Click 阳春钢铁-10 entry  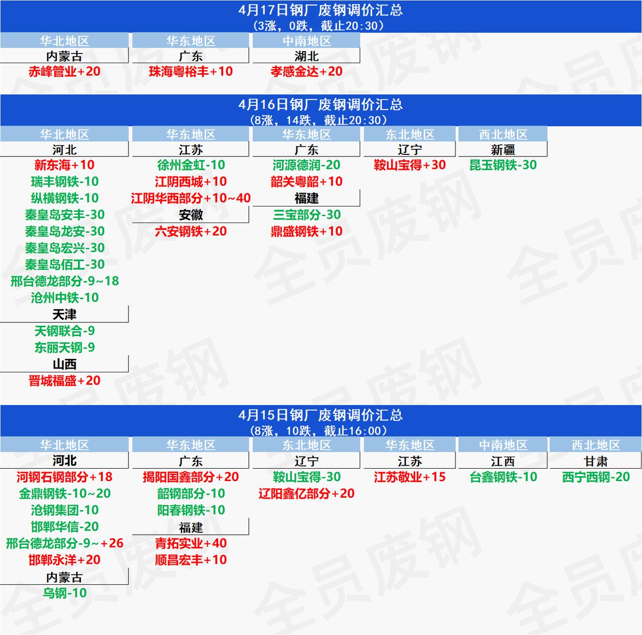tap(191, 510)
